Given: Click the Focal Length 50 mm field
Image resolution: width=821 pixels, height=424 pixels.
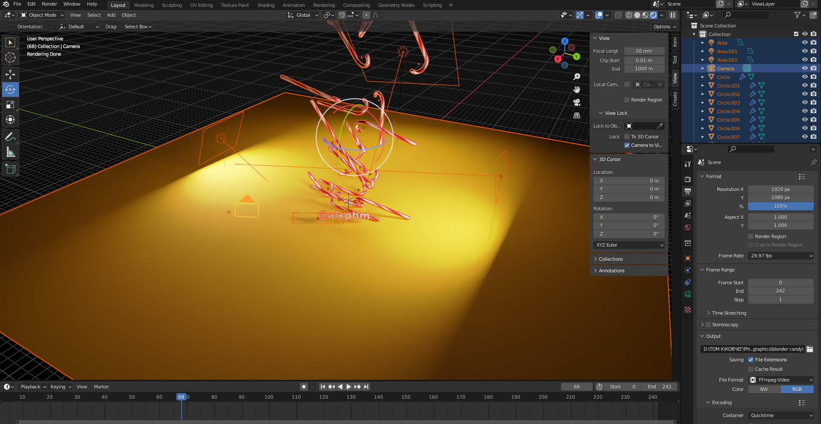Looking at the screenshot, I should tap(644, 51).
